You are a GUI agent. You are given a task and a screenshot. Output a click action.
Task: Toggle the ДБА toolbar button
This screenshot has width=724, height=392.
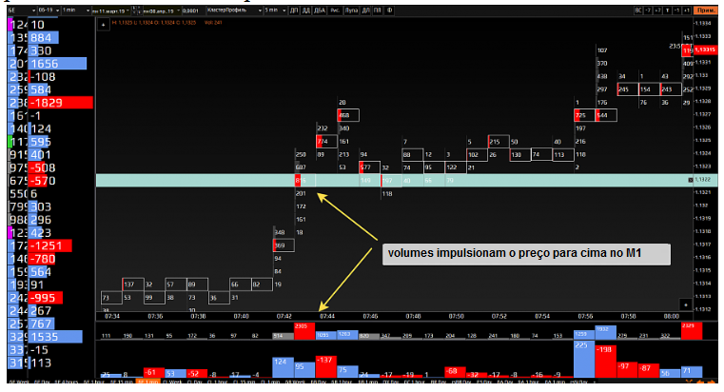point(322,9)
